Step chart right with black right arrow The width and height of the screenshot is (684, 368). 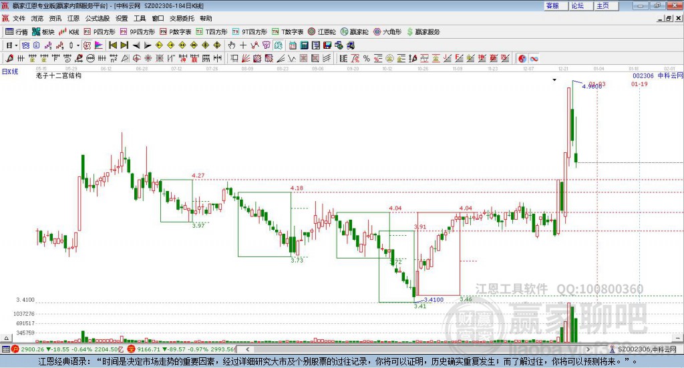click(148, 45)
